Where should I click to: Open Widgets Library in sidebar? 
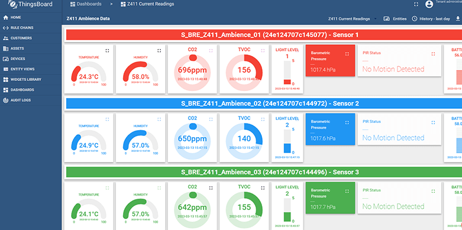(31, 79)
